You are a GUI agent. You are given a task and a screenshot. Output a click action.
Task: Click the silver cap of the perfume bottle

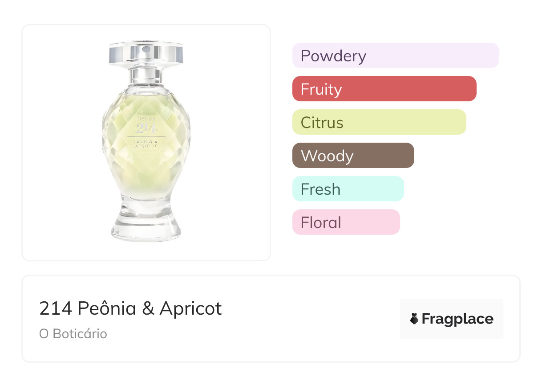coord(146,54)
